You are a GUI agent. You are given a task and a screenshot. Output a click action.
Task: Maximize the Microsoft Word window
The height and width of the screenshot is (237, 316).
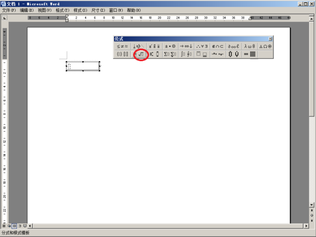point(305,4)
